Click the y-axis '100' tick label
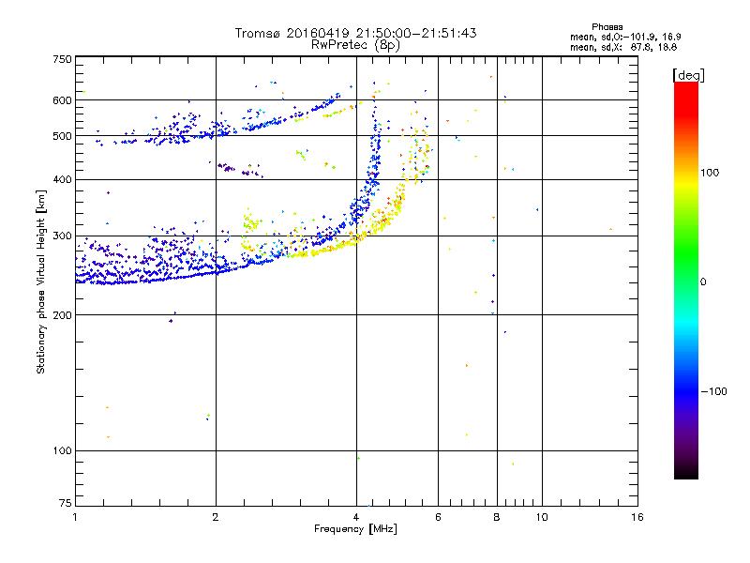Viewport: 750px width, 563px height. 62,451
